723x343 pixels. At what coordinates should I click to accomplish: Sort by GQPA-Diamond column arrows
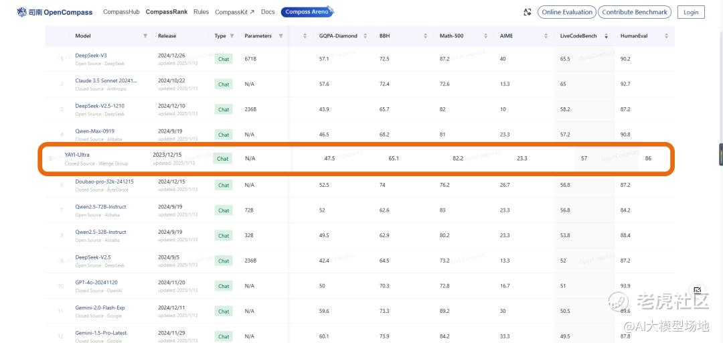(x=364, y=36)
